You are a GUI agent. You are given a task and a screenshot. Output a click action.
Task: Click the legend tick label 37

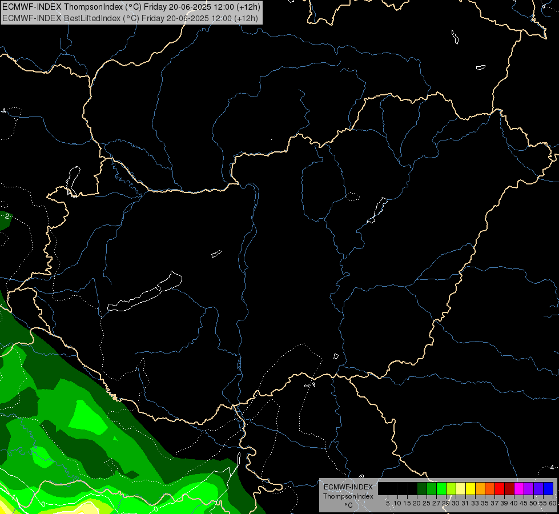pyautogui.click(x=494, y=503)
